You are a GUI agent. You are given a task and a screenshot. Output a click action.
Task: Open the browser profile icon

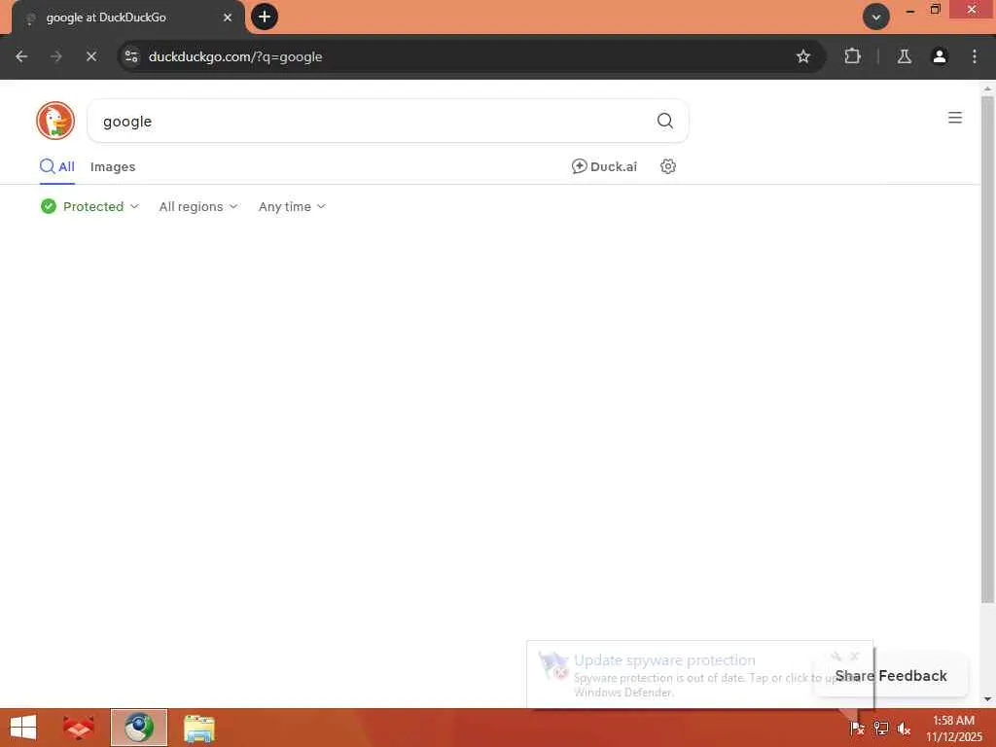click(x=940, y=56)
